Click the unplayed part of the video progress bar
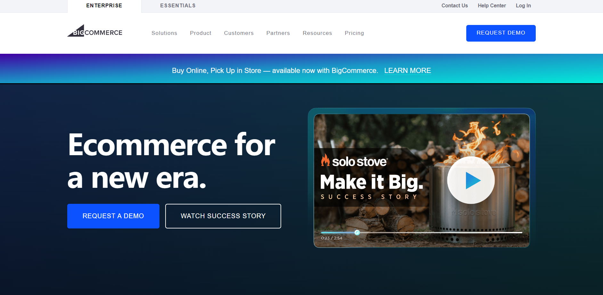This screenshot has height=295, width=603. pyautogui.click(x=441, y=233)
